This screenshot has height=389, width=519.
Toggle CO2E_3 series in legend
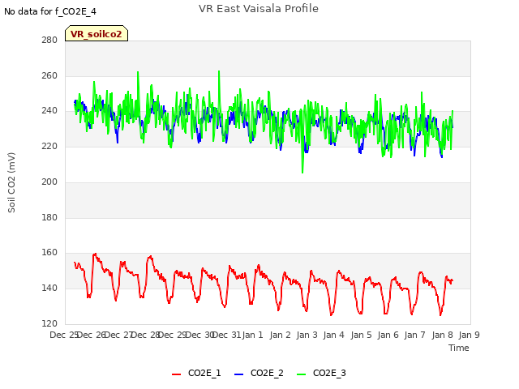click(x=321, y=373)
